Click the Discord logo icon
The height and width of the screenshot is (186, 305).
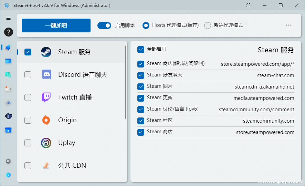47,74
